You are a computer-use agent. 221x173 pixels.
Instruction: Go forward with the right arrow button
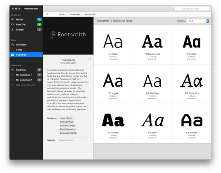click(x=53, y=14)
